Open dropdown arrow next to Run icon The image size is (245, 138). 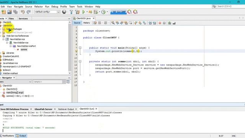(x=87, y=12)
